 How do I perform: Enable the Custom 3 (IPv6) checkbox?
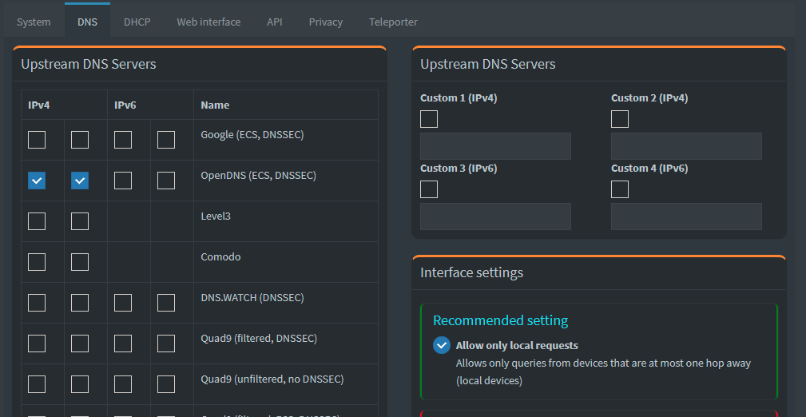429,189
